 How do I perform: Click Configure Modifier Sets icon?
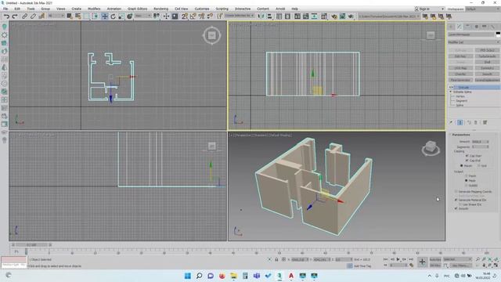click(485, 122)
